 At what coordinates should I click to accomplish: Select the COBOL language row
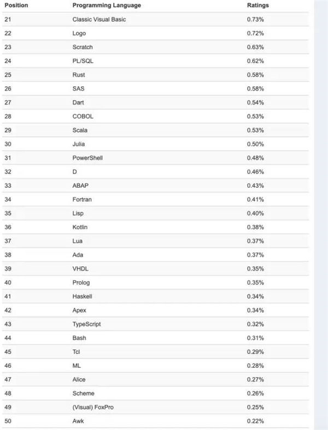[155, 116]
